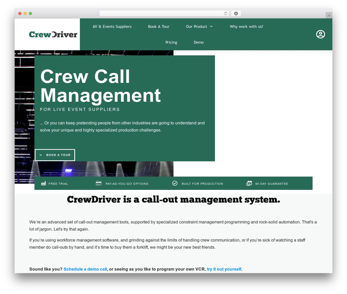Click the FOR LIVE EVENT SUPPLIERS subtitle
The width and height of the screenshot is (347, 294).
[80, 109]
